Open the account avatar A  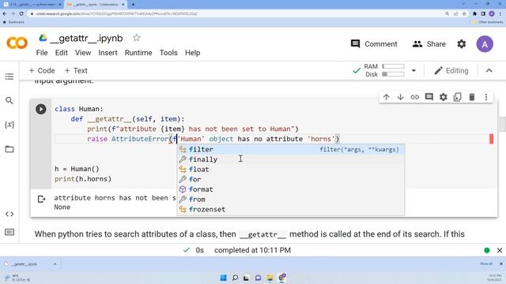coord(485,44)
